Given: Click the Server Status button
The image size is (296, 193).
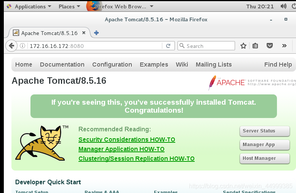Looking at the screenshot, I should (265, 131).
